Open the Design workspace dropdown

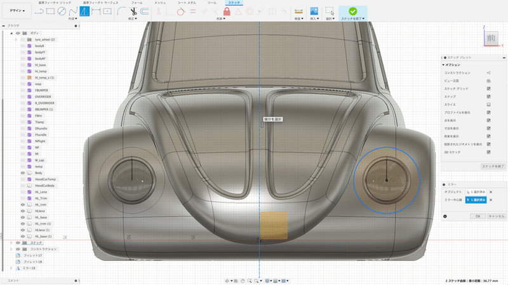[x=17, y=11]
